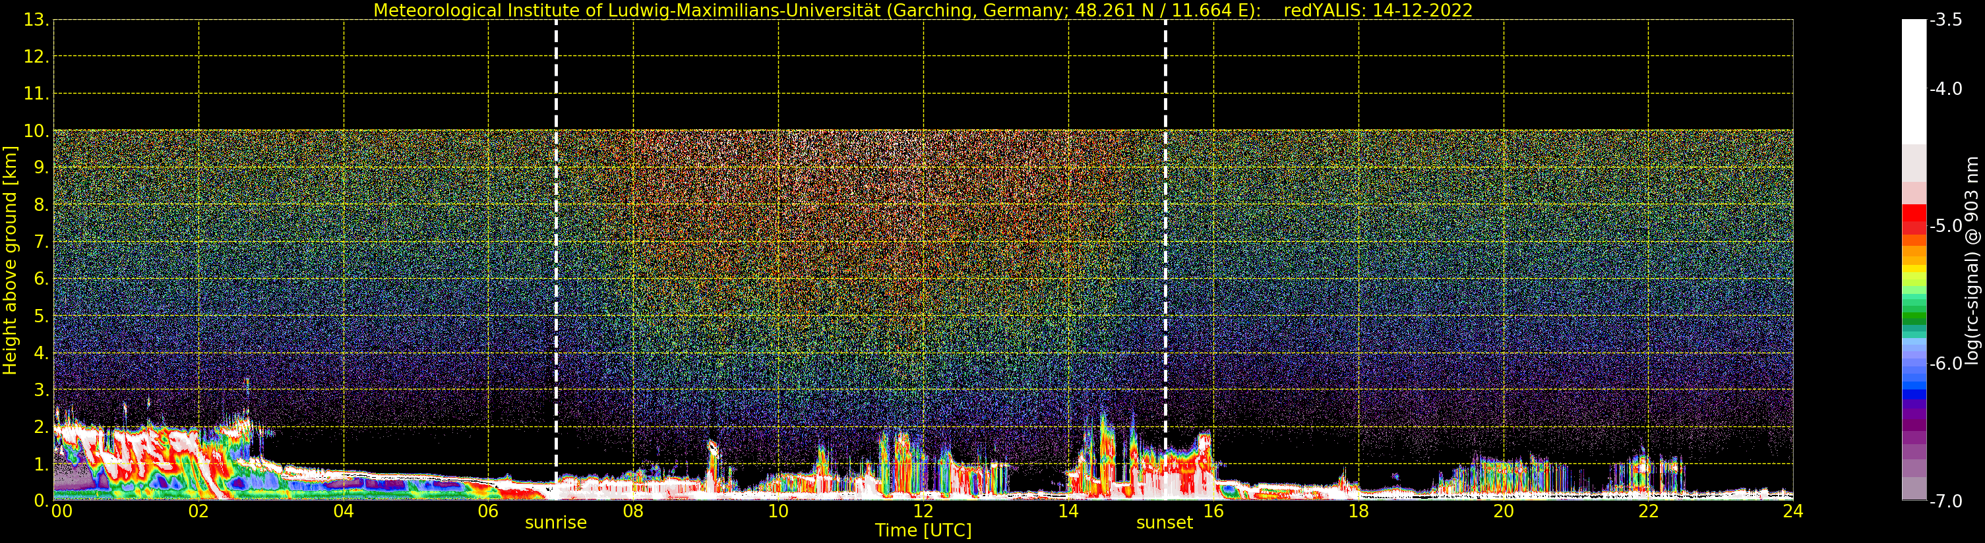
Task: Click the height tick label '1.'
Action: pos(42,465)
